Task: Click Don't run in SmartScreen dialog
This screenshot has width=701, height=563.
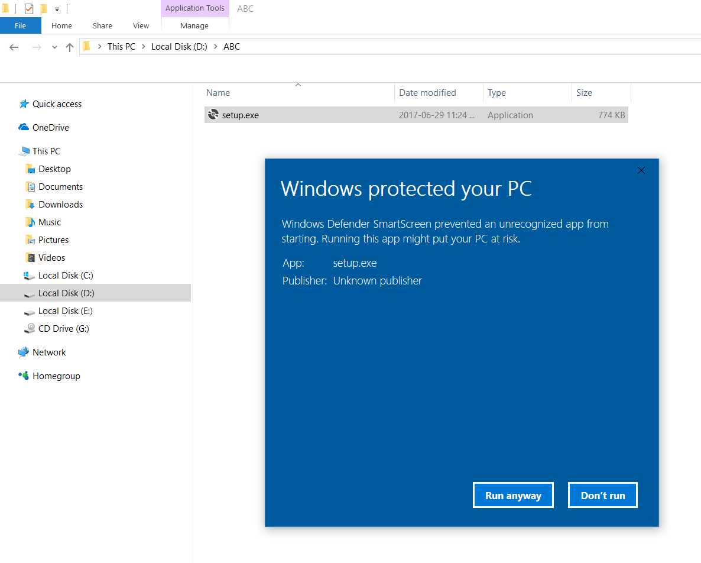Action: (x=603, y=495)
